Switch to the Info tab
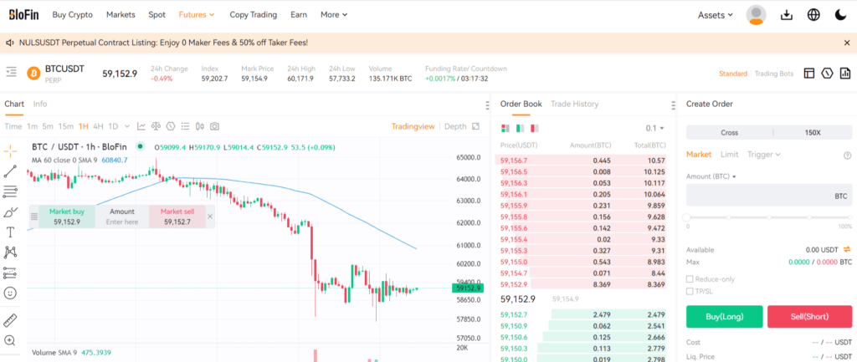 40,104
